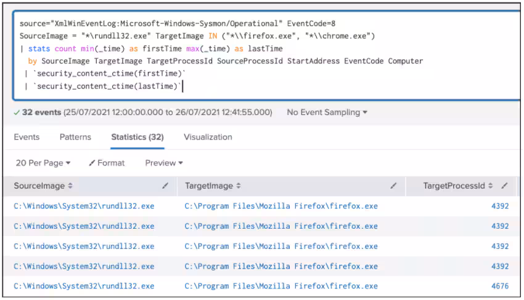Expand the Preview dropdown

[x=164, y=163]
